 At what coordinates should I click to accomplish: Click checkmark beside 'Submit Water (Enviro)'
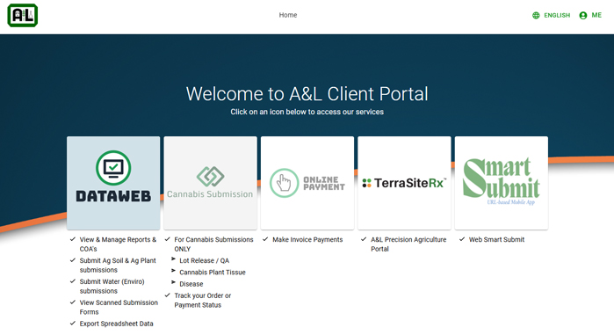tap(72, 281)
